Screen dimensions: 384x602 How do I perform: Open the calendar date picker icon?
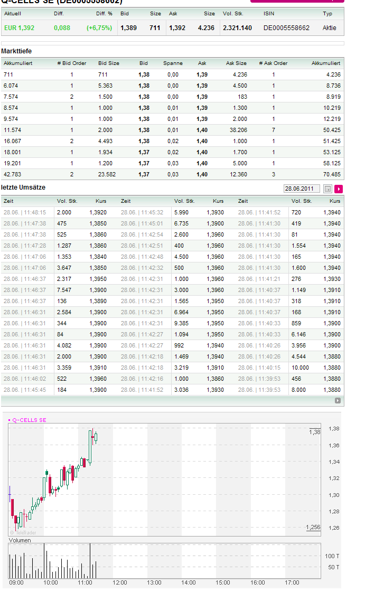(327, 189)
